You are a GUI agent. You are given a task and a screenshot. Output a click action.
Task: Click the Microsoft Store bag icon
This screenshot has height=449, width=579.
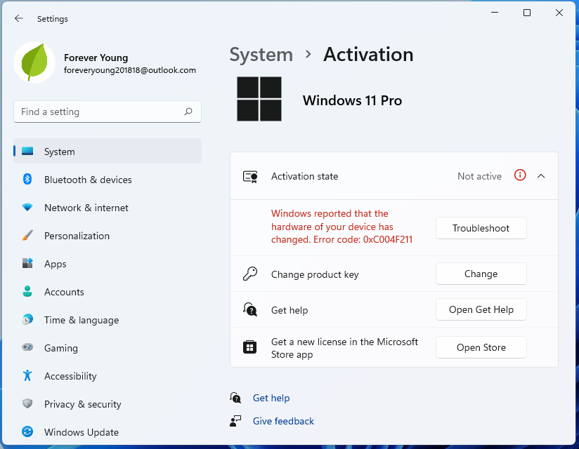pos(250,347)
